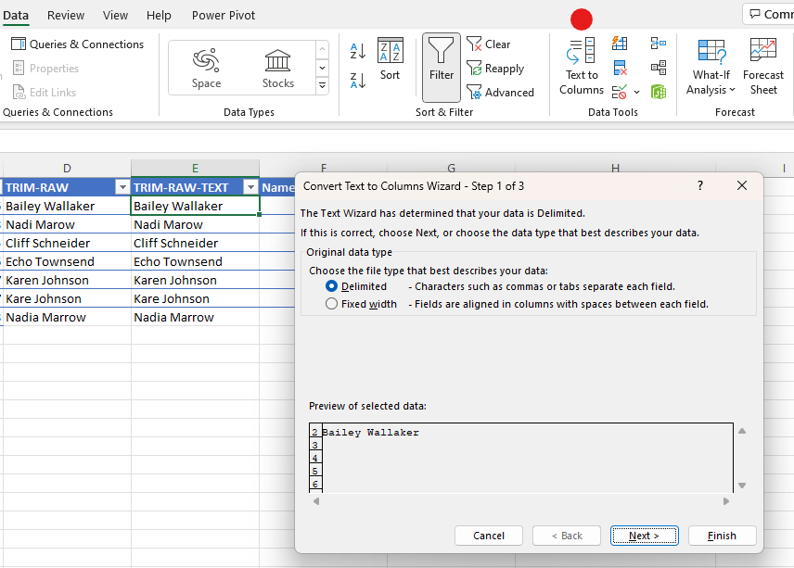794x568 pixels.
Task: Open Manage Data Model icon
Action: click(x=659, y=92)
